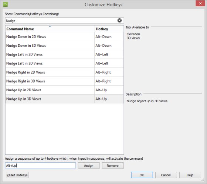Viewport: 207px width, 184px height.
Task: Select Nudge Left in 3D Views row
Action: click(65, 63)
